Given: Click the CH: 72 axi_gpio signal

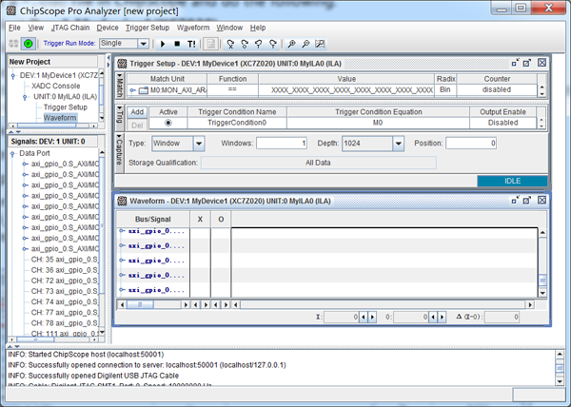Looking at the screenshot, I should [65, 281].
